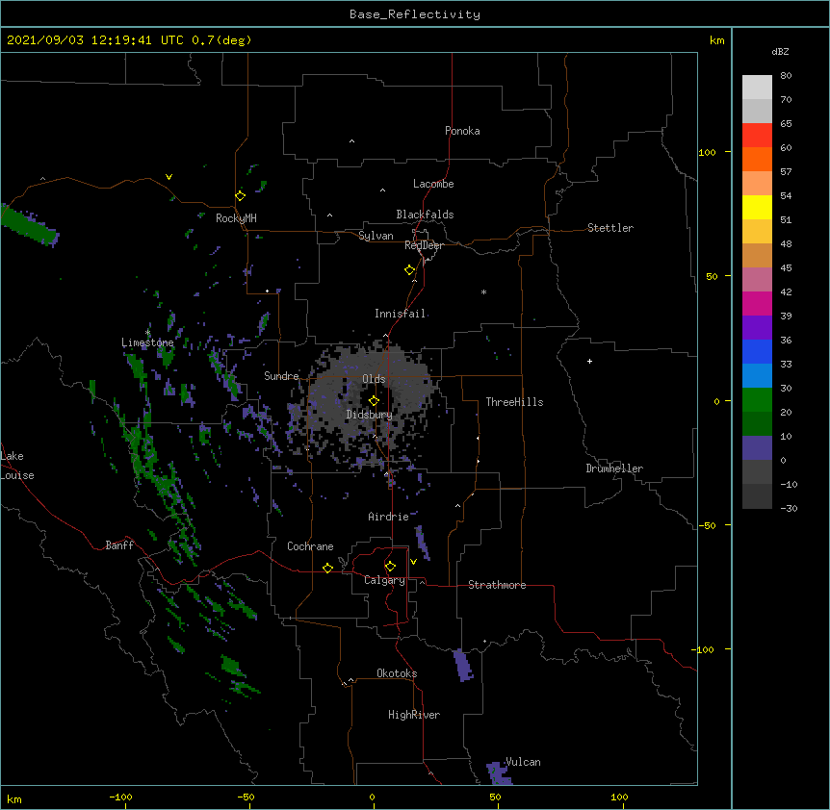This screenshot has height=810, width=830.
Task: Select the red 60-65 dBZ legend swatch
Action: point(757,135)
